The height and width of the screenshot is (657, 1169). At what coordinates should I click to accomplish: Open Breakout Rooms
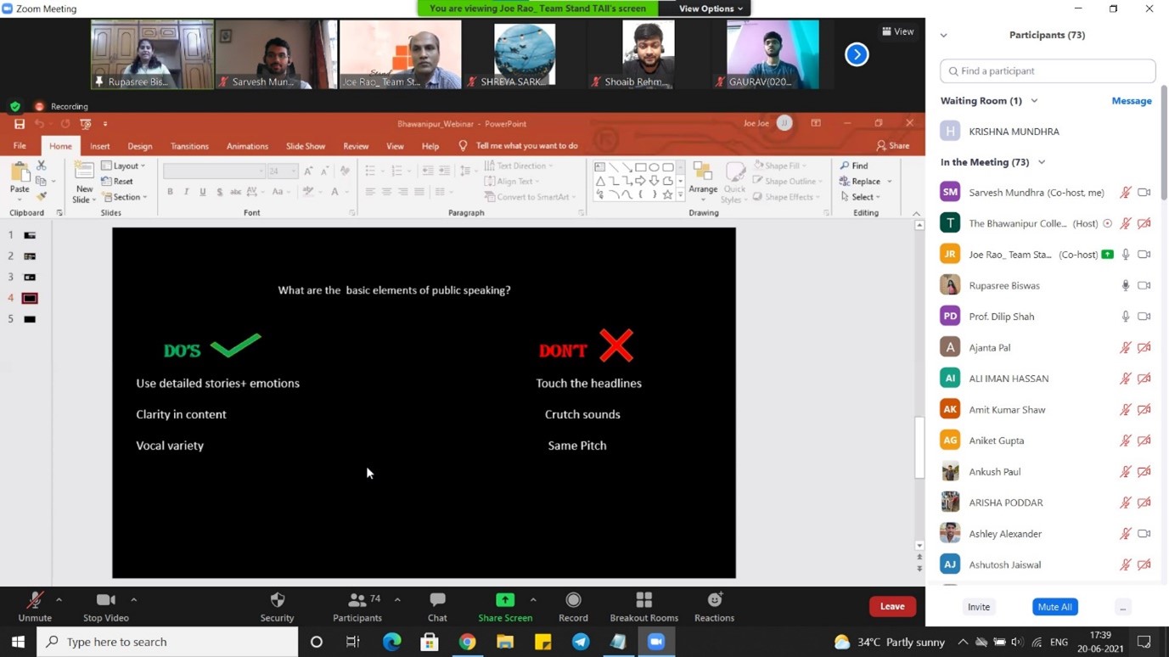click(644, 601)
